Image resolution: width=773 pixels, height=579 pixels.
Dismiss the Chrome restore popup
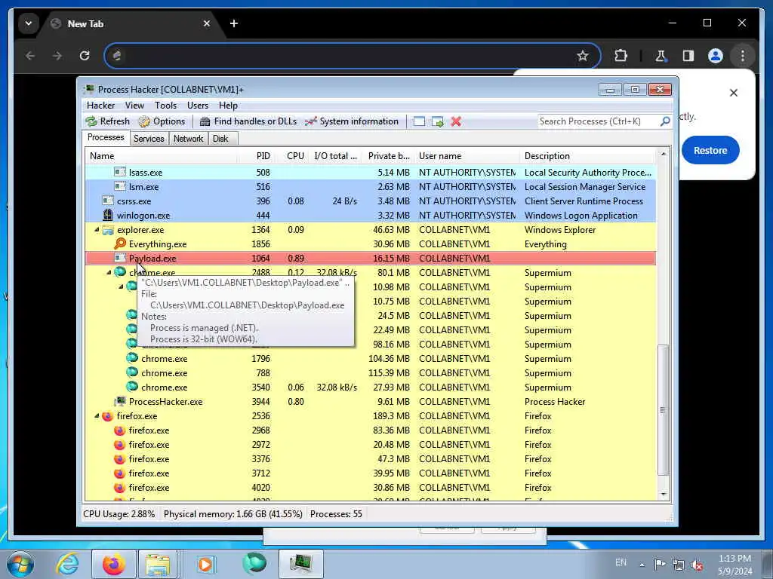tap(734, 93)
